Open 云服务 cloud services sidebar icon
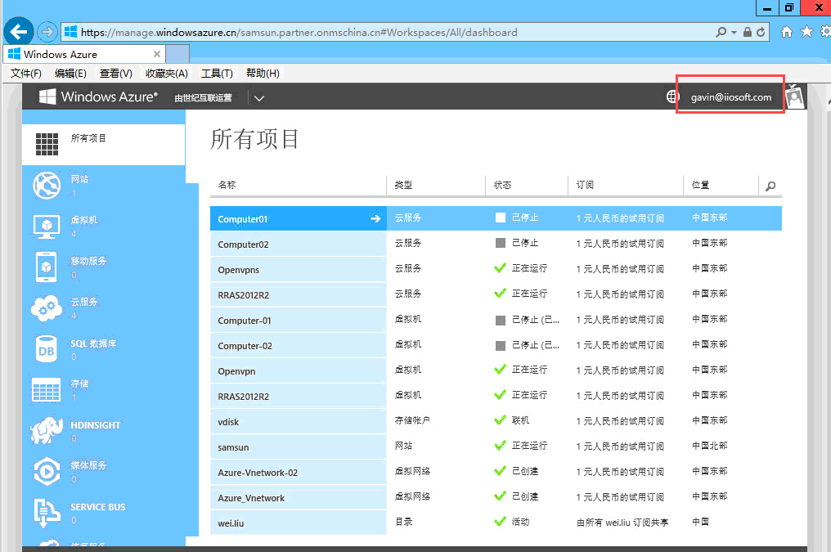The height and width of the screenshot is (552, 831). (x=47, y=308)
